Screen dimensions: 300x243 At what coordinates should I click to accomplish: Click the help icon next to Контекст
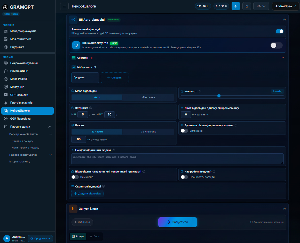pos(199,91)
